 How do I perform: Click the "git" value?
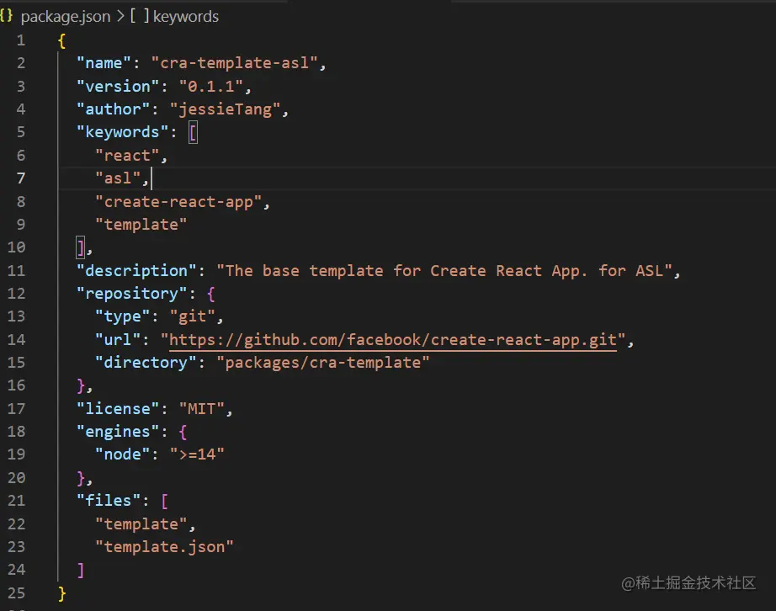[x=193, y=316]
